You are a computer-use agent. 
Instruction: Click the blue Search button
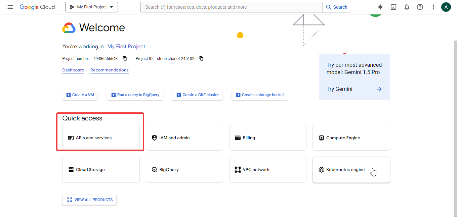(337, 7)
